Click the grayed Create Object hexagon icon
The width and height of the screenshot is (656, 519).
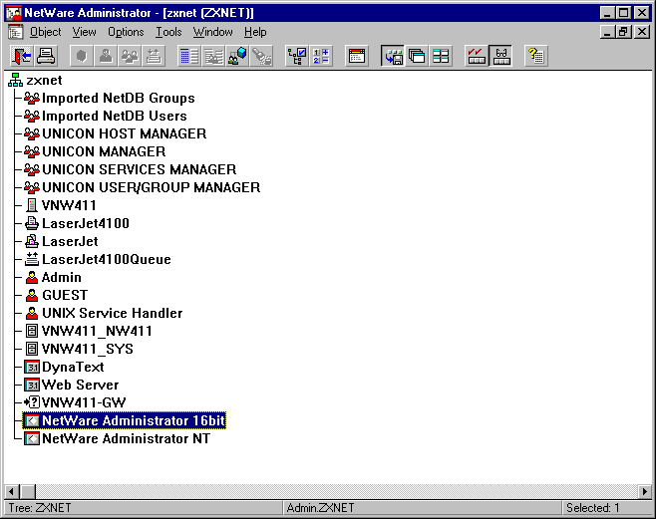tap(82, 56)
